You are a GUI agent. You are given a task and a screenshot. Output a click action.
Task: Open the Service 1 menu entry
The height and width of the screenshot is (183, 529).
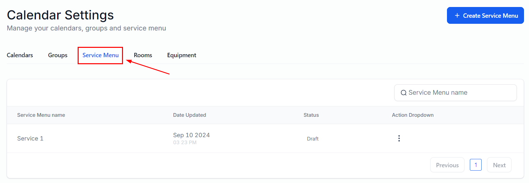tap(30, 139)
